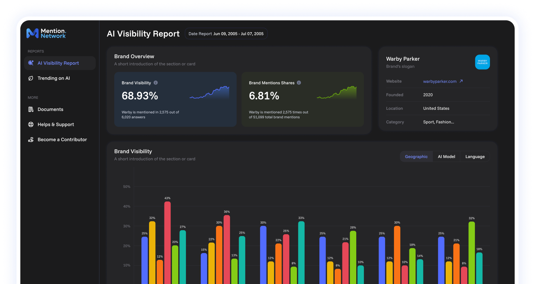Click the Become a Contributor hand icon

[x=31, y=139]
